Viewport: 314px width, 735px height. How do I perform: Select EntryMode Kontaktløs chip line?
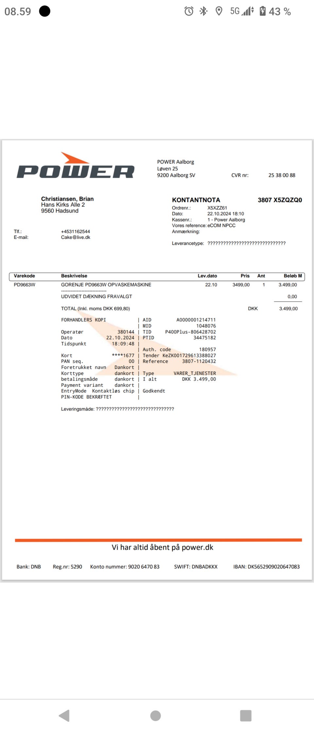98,391
